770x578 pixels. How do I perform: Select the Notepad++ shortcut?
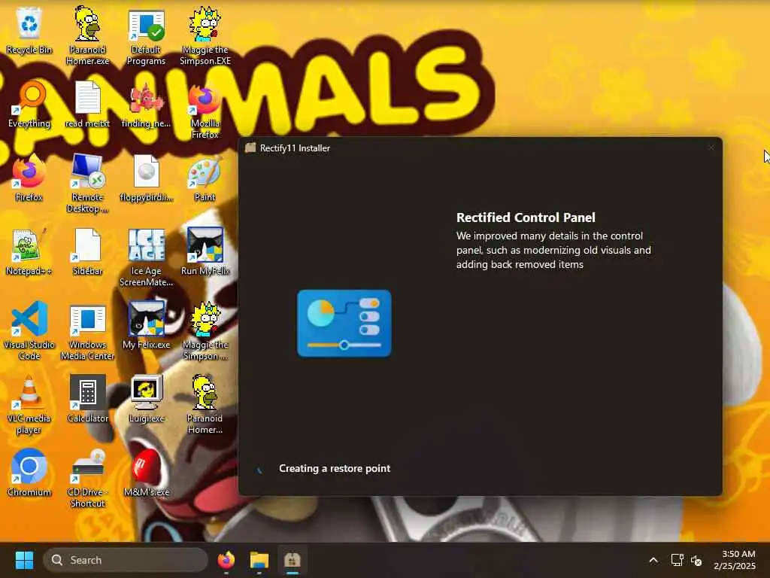point(29,251)
